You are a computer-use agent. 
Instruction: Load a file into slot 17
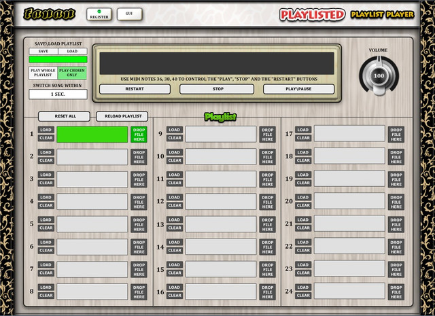[x=303, y=130]
